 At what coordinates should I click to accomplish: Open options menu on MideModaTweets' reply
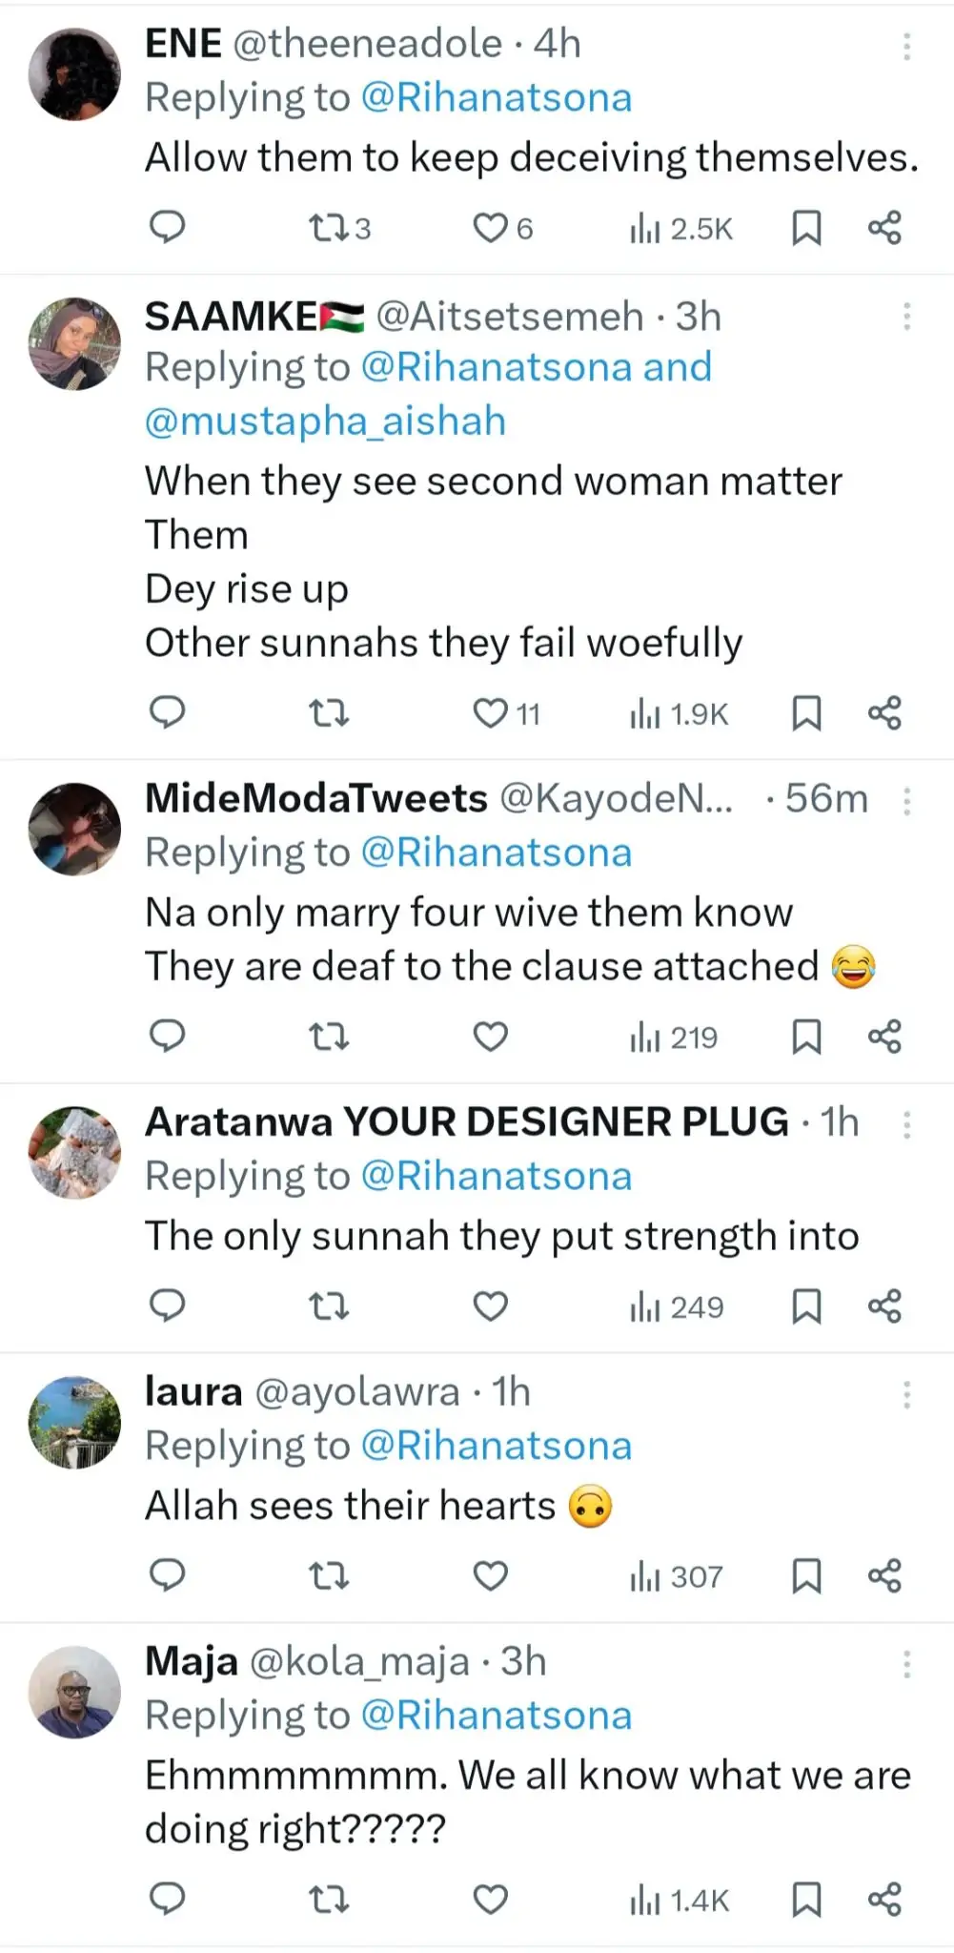(x=906, y=801)
